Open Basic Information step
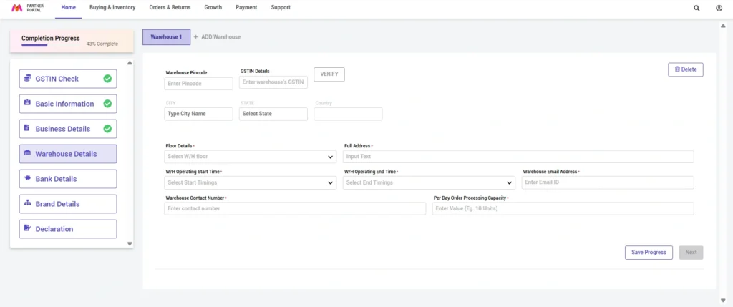This screenshot has width=733, height=307. coord(68,104)
